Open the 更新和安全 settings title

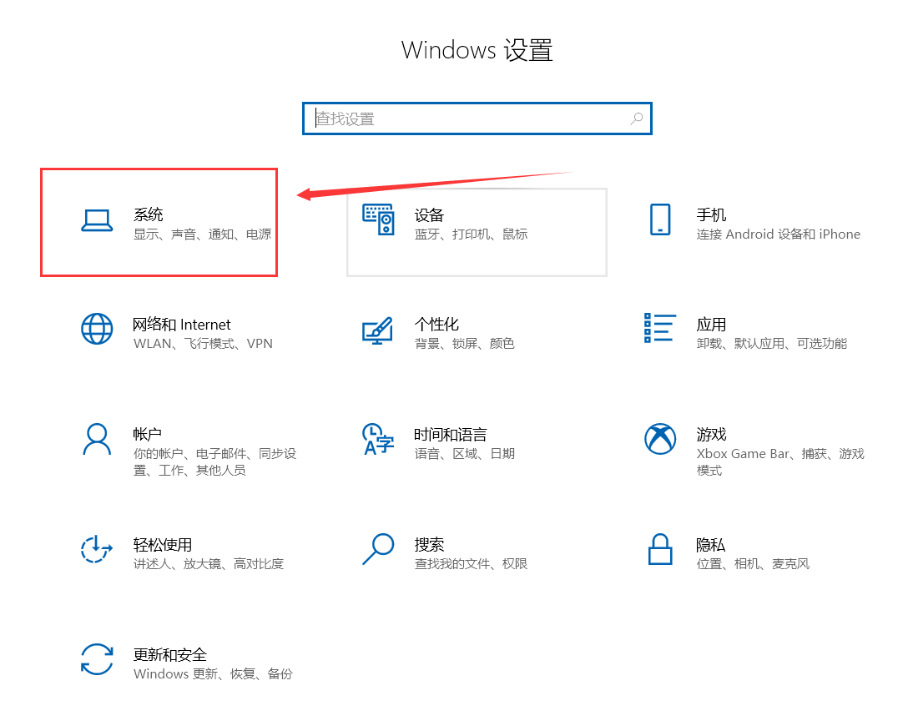pos(170,654)
